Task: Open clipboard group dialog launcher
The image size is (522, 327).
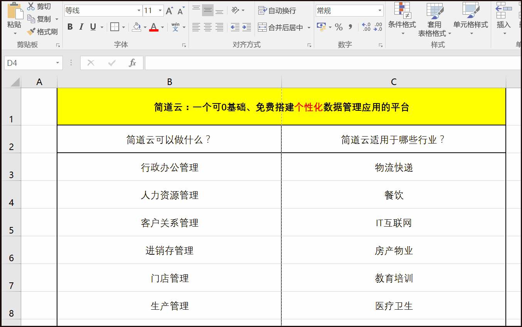Action: [58, 45]
